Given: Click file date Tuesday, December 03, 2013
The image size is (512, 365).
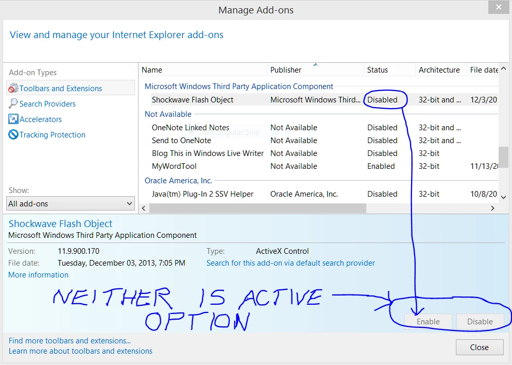Looking at the screenshot, I should (122, 263).
